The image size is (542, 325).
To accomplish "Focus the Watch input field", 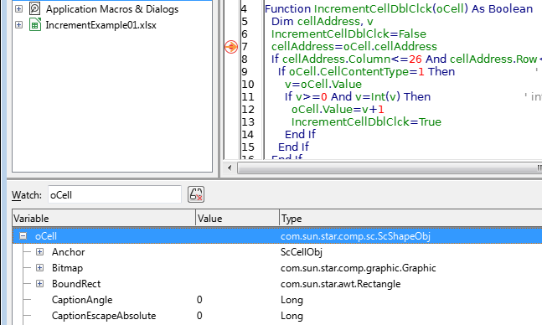I will pyautogui.click(x=115, y=194).
